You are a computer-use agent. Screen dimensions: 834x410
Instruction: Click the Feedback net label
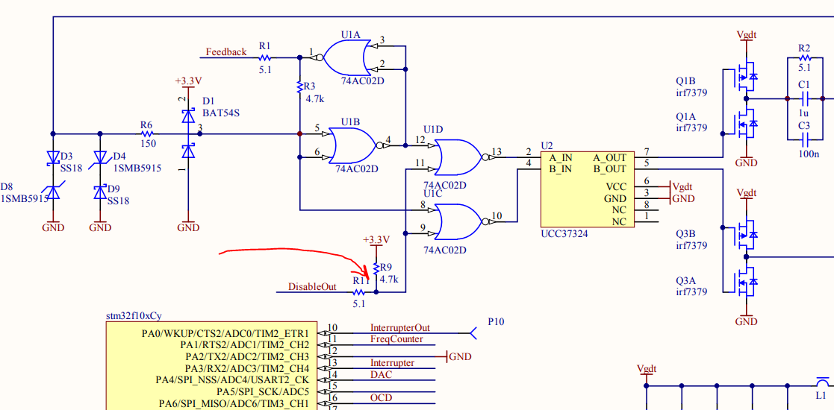coord(225,52)
